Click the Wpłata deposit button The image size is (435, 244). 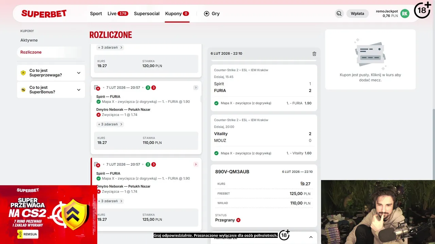358,14
